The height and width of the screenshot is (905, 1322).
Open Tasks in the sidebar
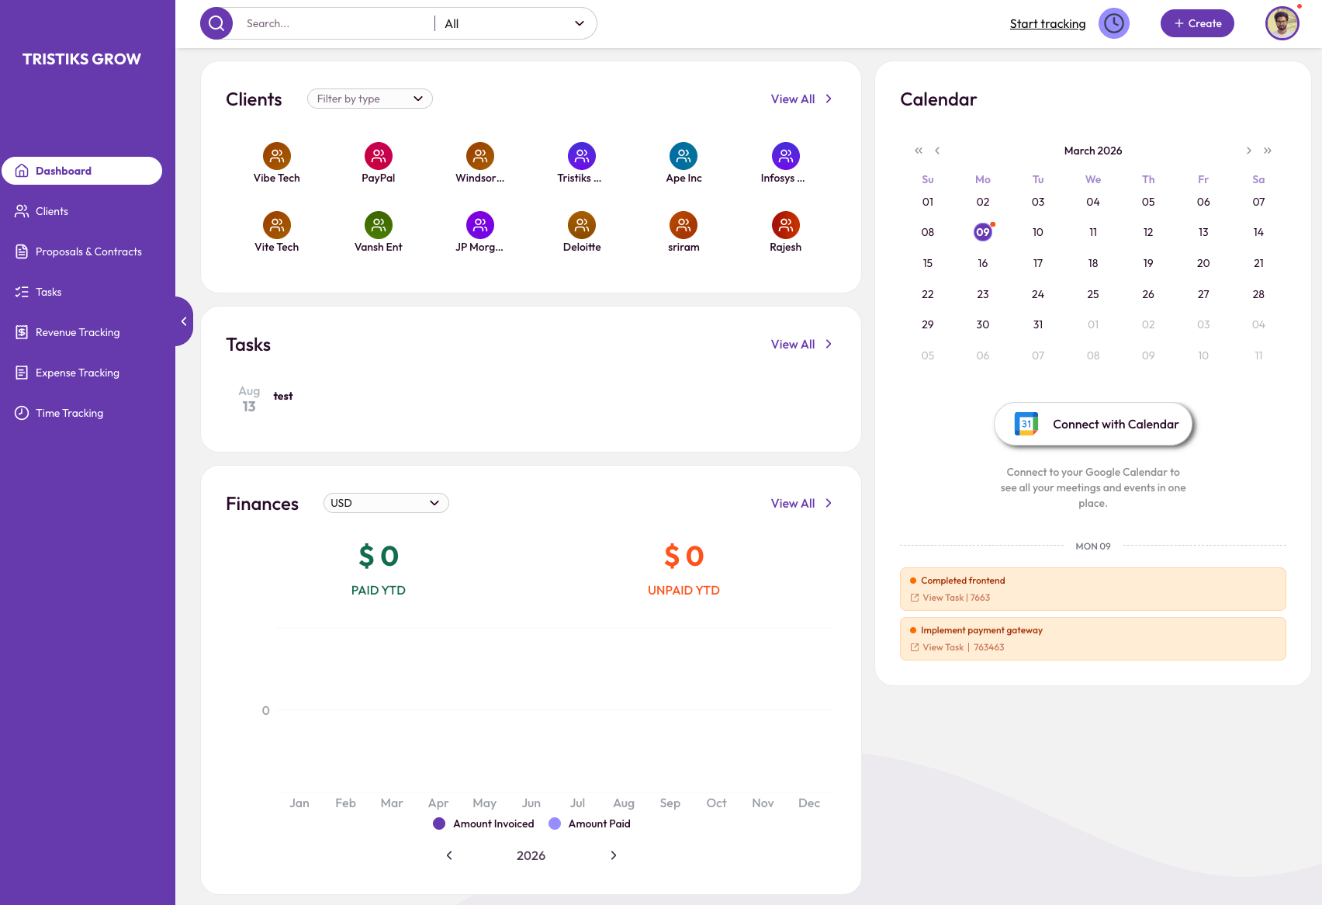[x=82, y=292]
